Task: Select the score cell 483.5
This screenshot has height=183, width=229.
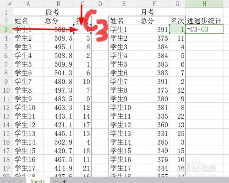Action: [x=58, y=99]
